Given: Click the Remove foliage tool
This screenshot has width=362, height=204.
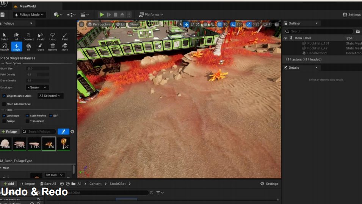Looking at the screenshot, I should pos(53,46).
